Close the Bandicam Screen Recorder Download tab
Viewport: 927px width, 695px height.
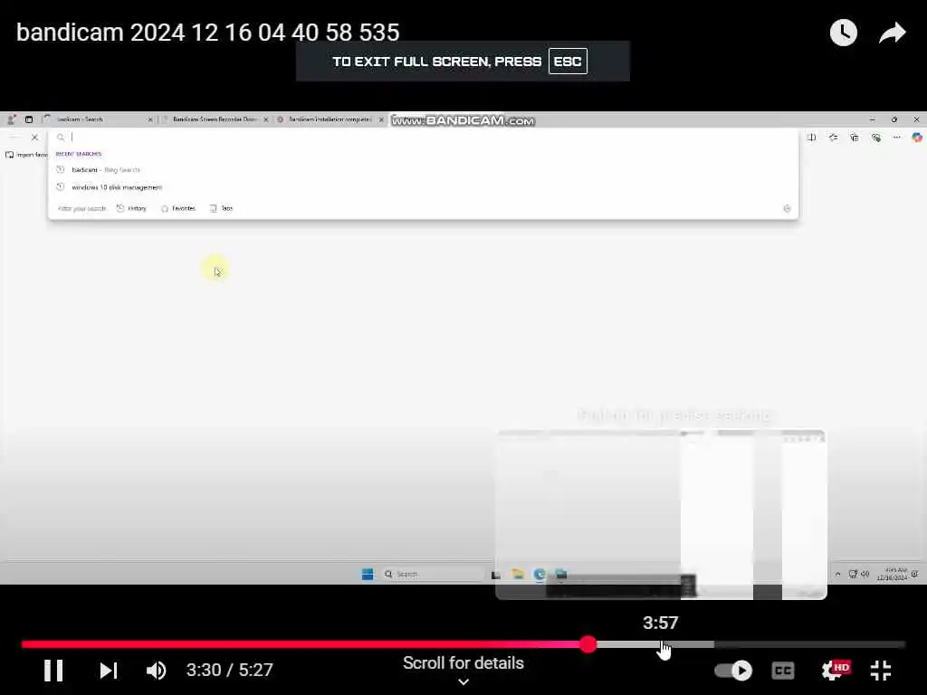coord(265,119)
